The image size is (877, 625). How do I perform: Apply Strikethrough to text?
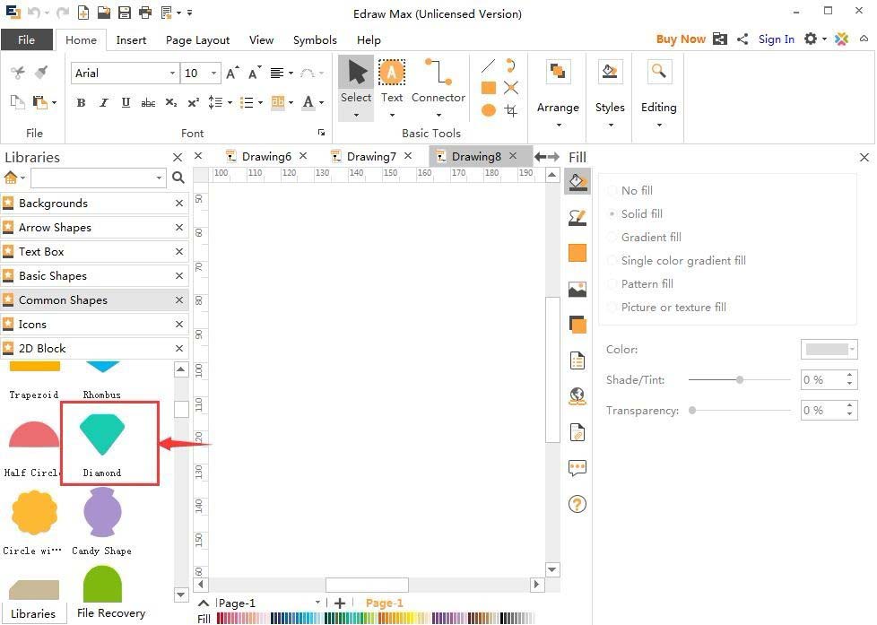pos(148,102)
